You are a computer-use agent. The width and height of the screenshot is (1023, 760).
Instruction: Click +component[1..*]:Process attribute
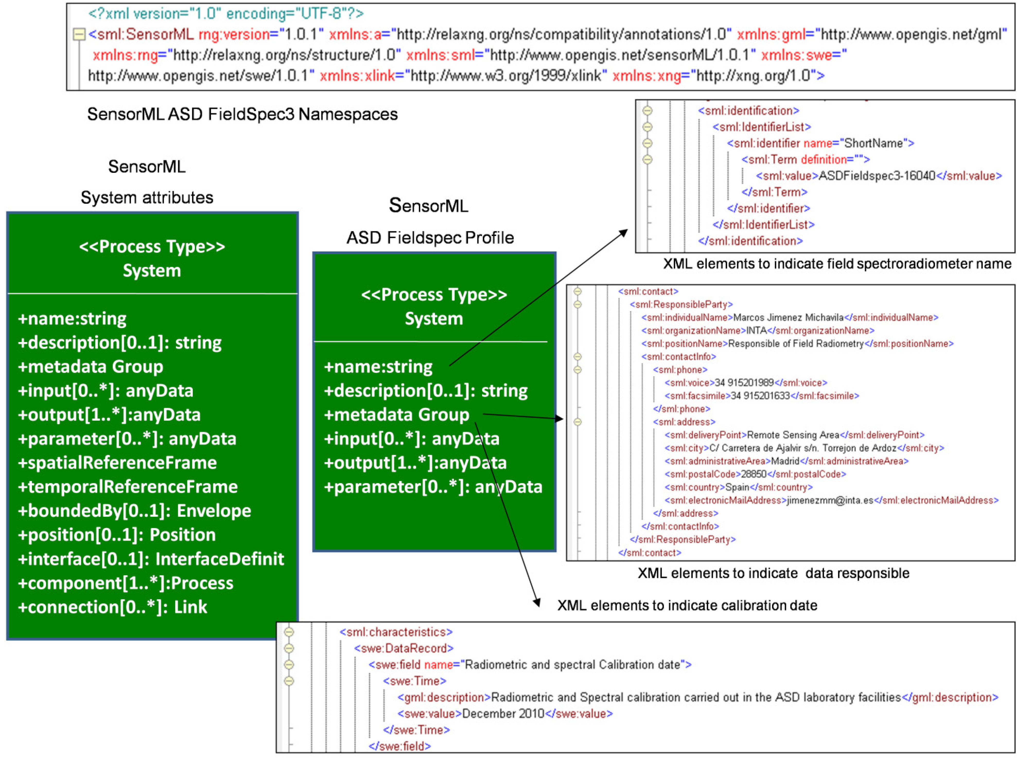(x=126, y=583)
